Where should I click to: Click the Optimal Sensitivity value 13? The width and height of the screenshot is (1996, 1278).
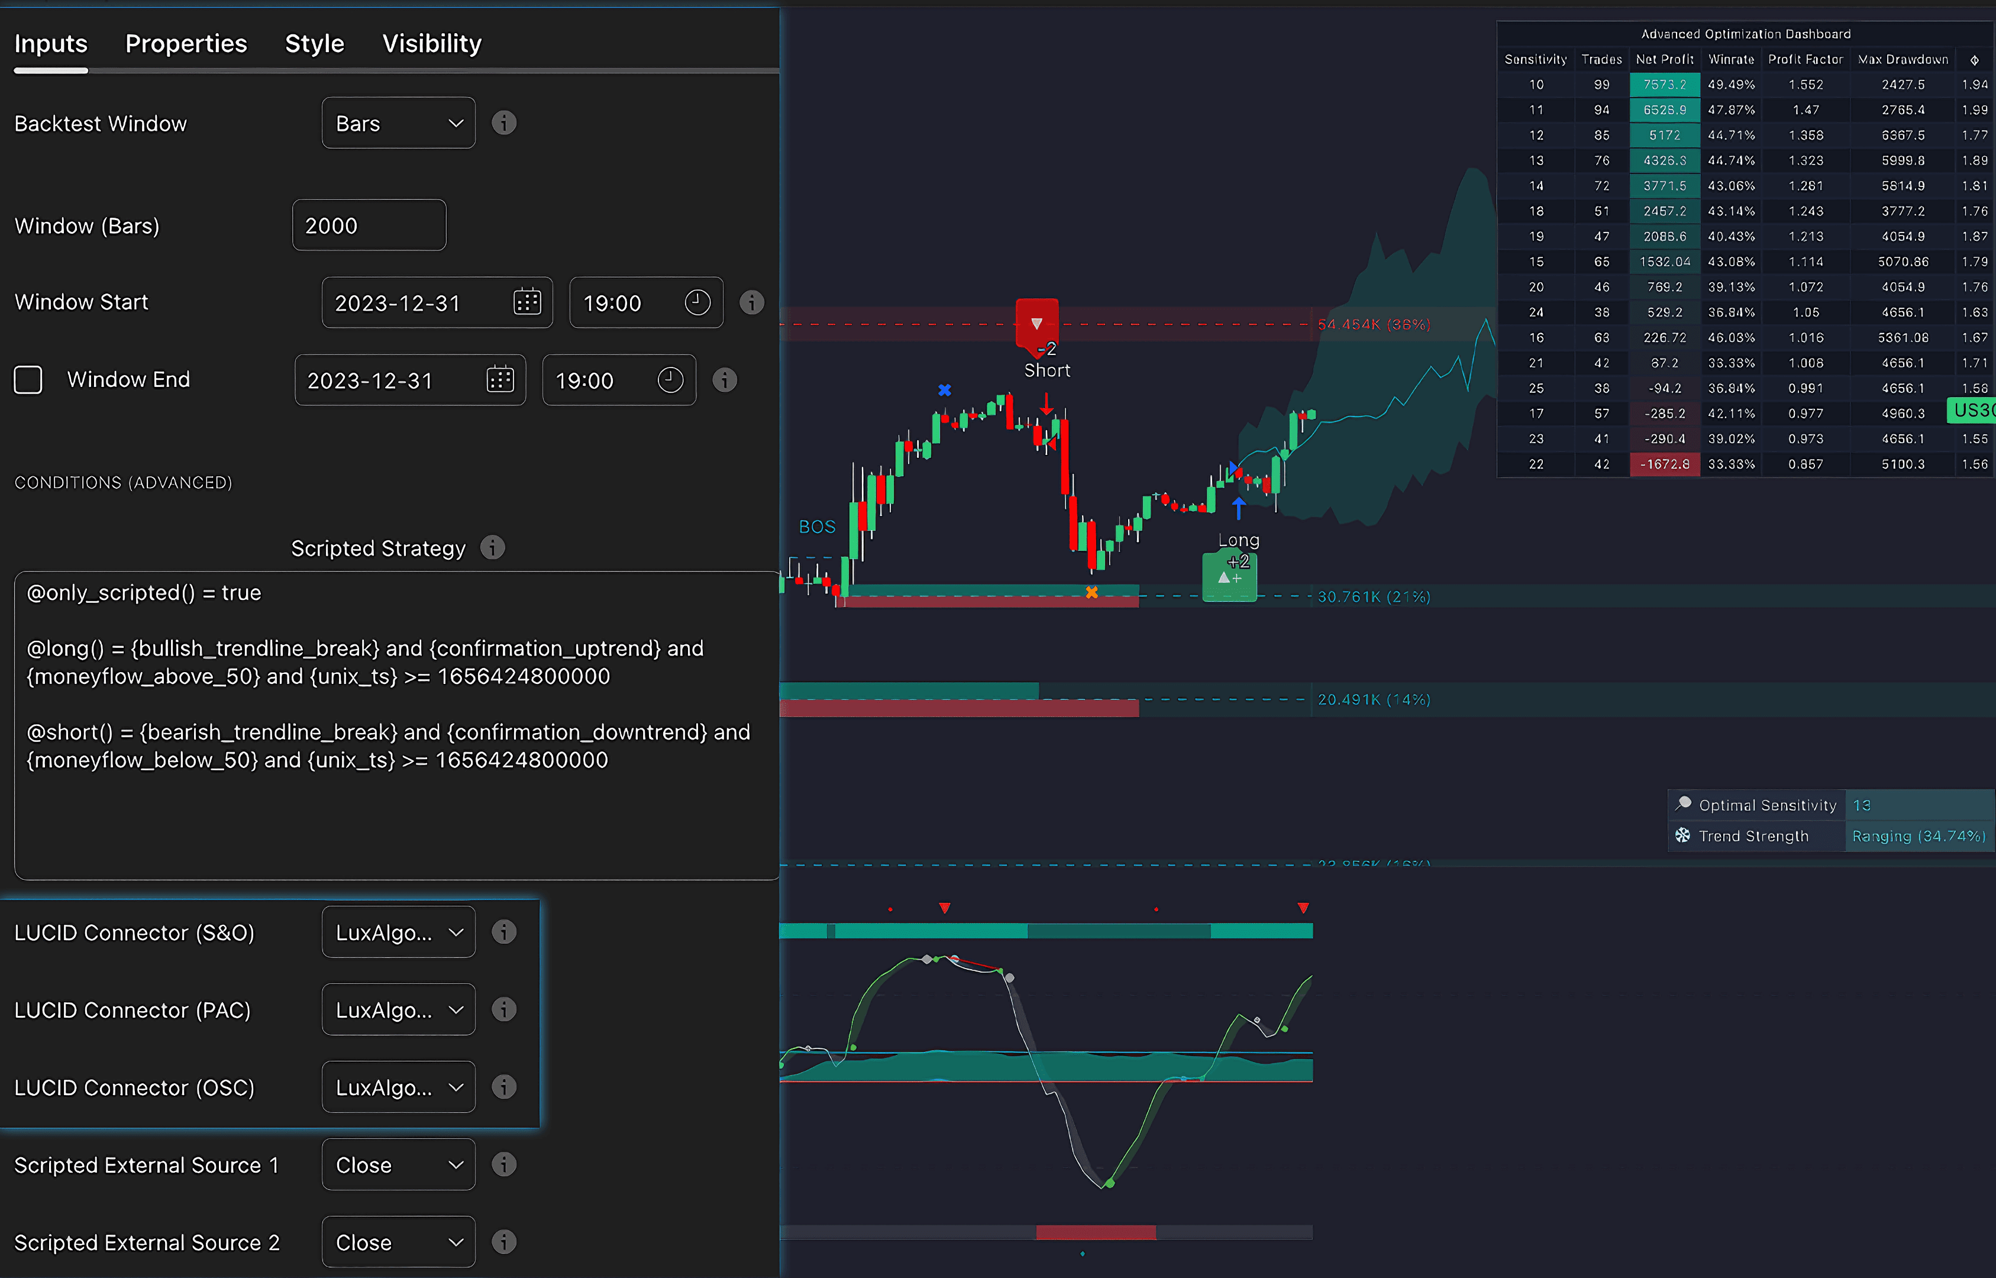pos(1862,805)
